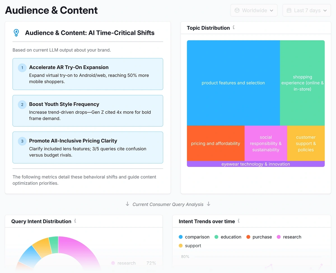Open info icon next to Query Intent Distribution
Viewport: 336px width, 273px height.
75,221
